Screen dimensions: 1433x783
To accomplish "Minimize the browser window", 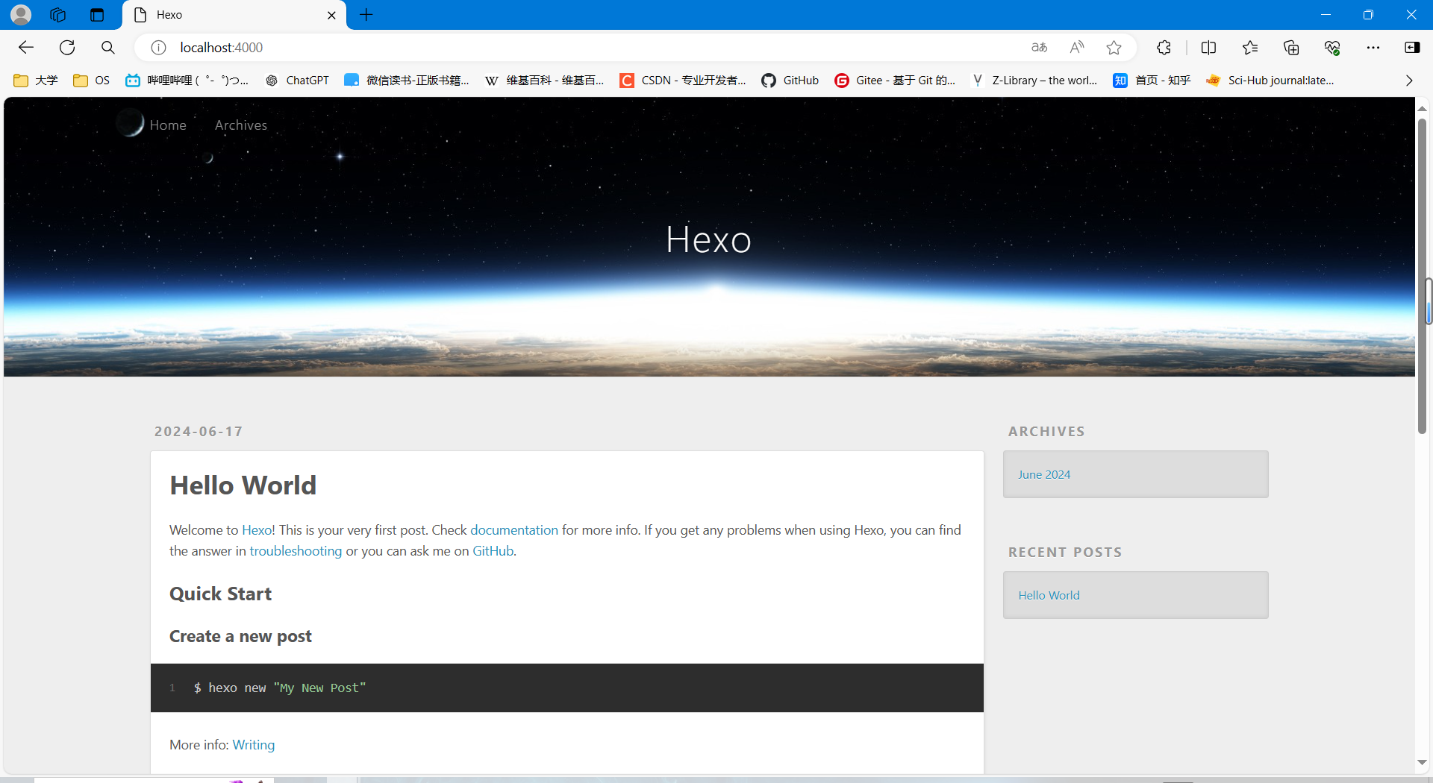I will 1326,14.
